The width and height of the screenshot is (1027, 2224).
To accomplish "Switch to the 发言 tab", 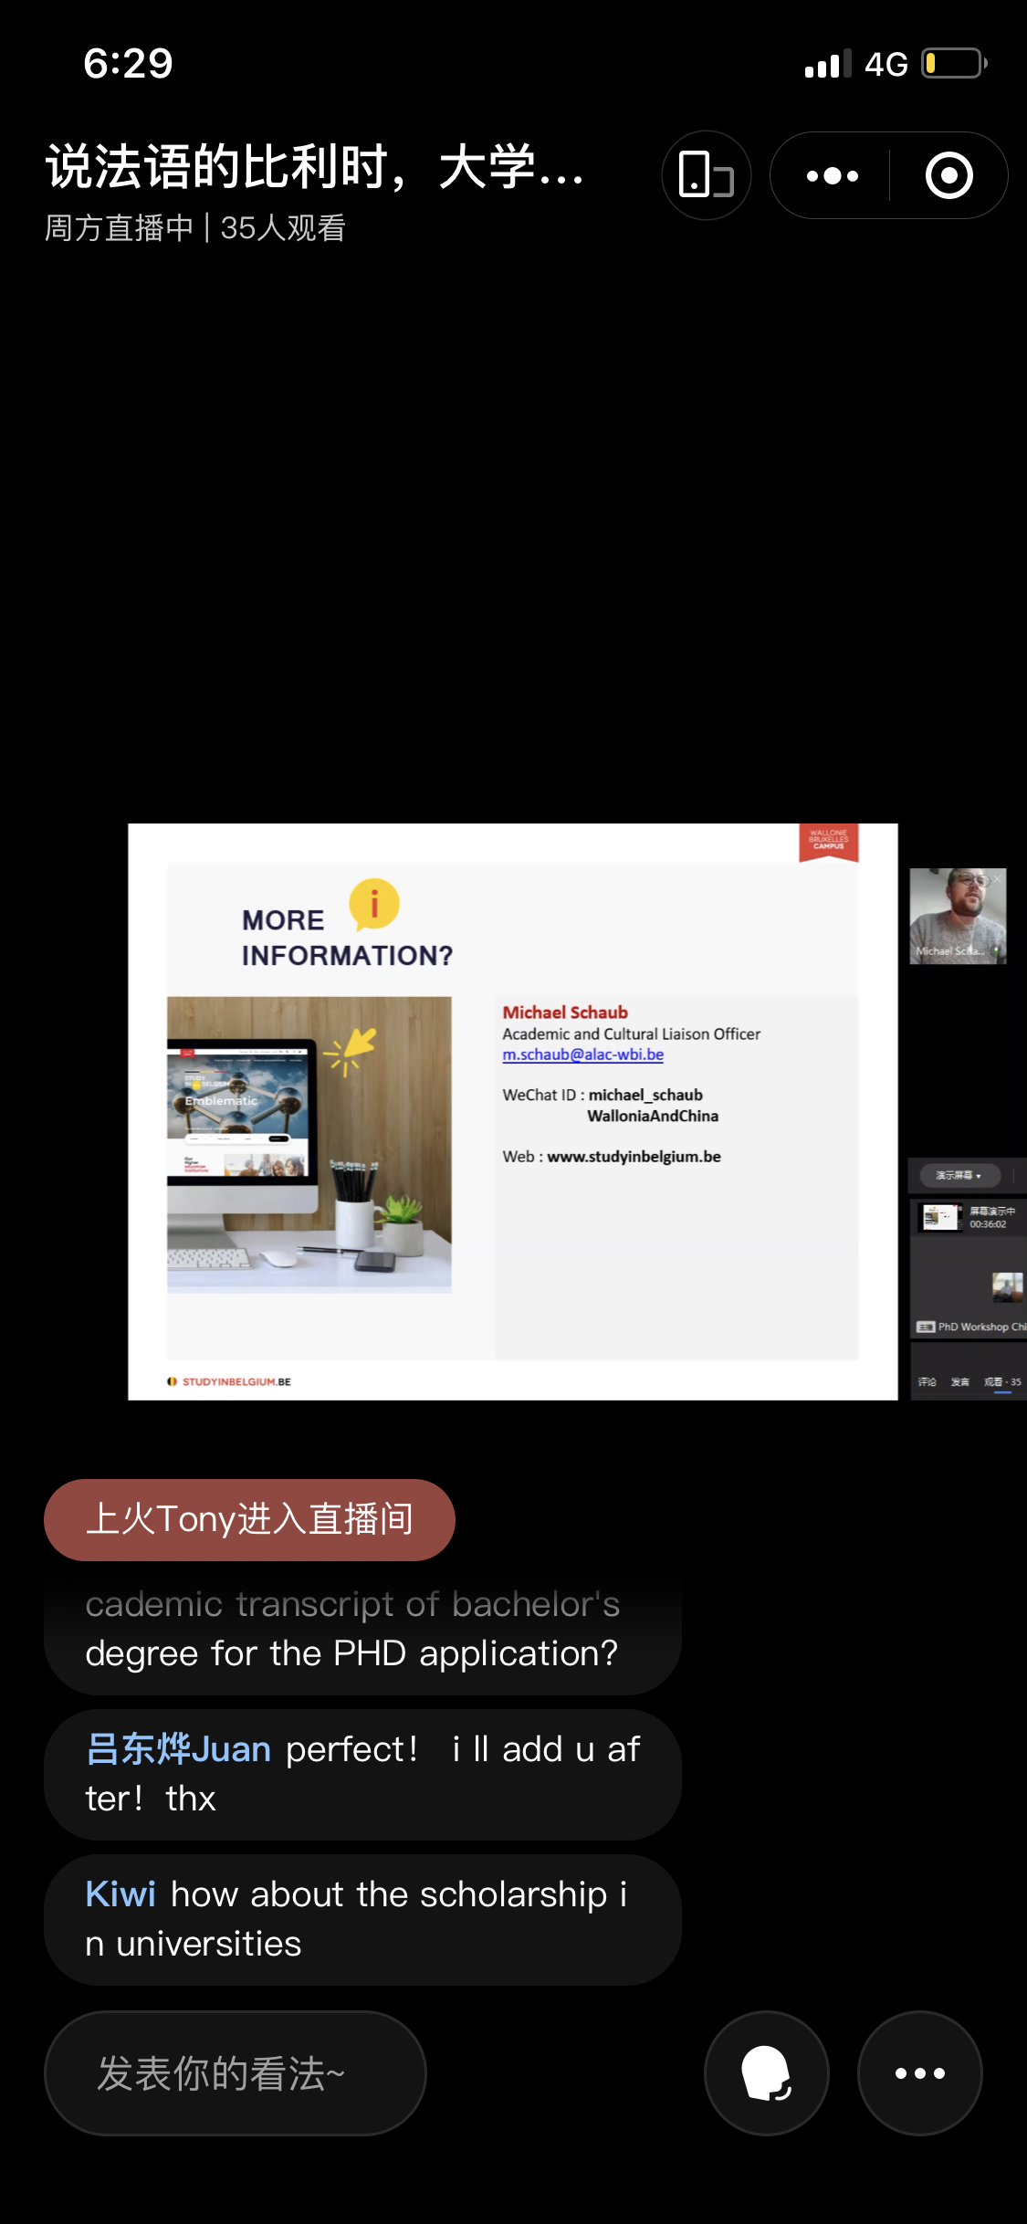I will pyautogui.click(x=959, y=1382).
